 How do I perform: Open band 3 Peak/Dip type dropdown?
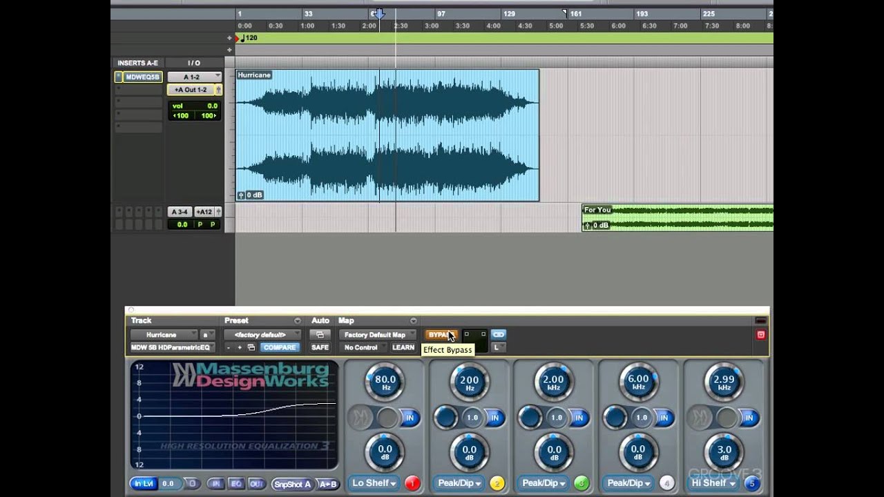tap(544, 483)
